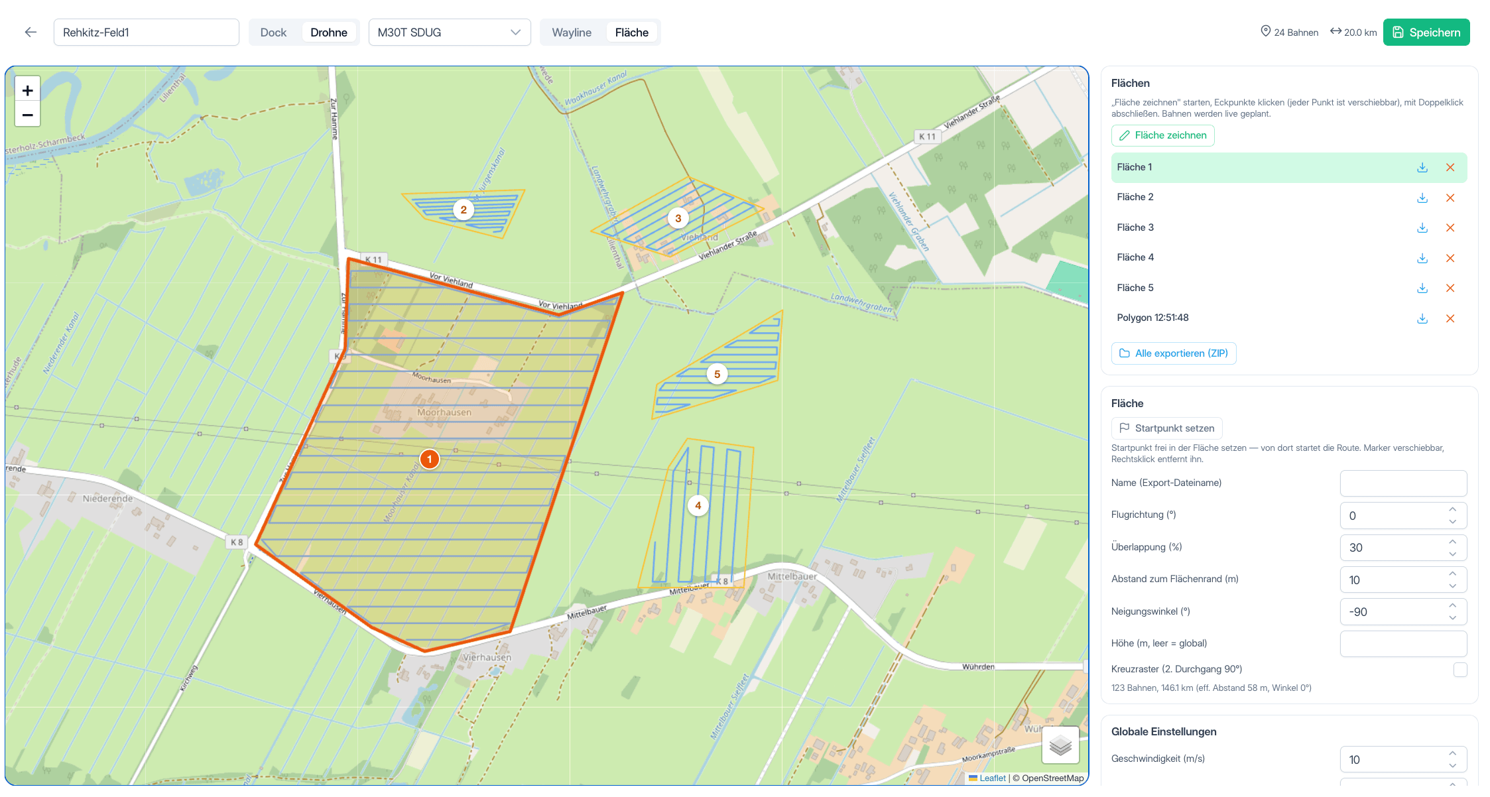This screenshot has width=1490, height=797.
Task: Decrease Flugrichtung value with down arrow
Action: pos(1452,522)
